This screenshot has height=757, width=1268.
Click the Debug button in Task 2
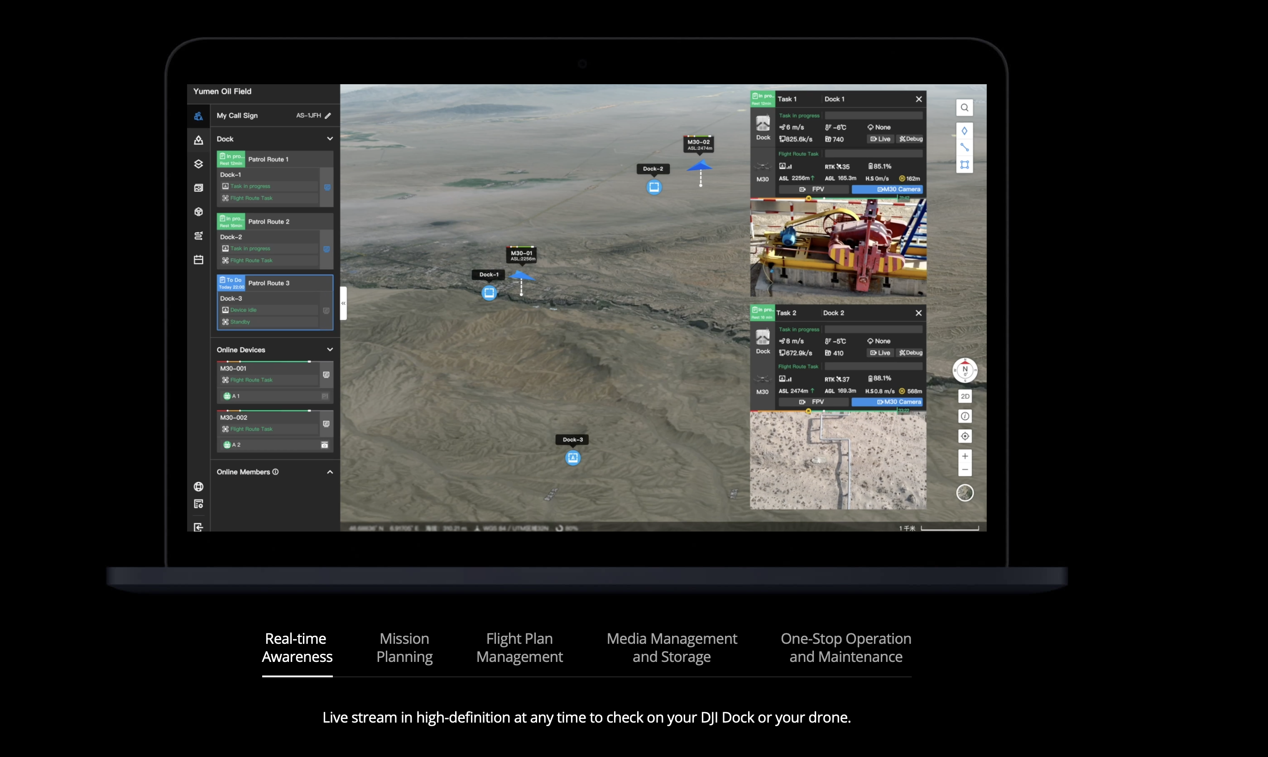click(910, 353)
